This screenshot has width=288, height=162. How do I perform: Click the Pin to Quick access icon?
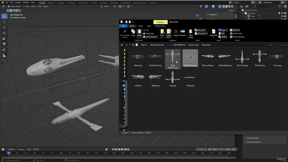click(x=125, y=31)
